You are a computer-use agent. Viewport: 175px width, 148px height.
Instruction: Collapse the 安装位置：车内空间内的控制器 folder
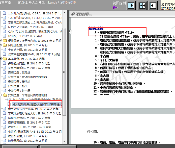click(x=1, y=95)
